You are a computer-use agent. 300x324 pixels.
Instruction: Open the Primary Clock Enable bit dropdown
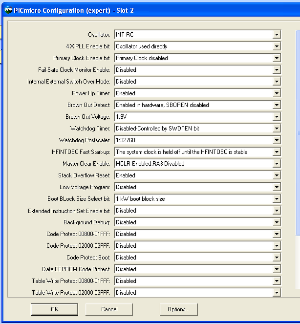point(197,58)
